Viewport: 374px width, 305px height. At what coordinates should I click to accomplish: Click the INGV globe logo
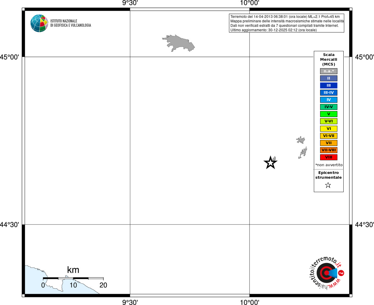tap(39, 23)
